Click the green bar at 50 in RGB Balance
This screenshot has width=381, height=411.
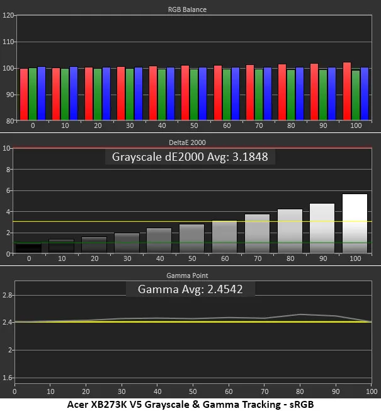tap(194, 94)
